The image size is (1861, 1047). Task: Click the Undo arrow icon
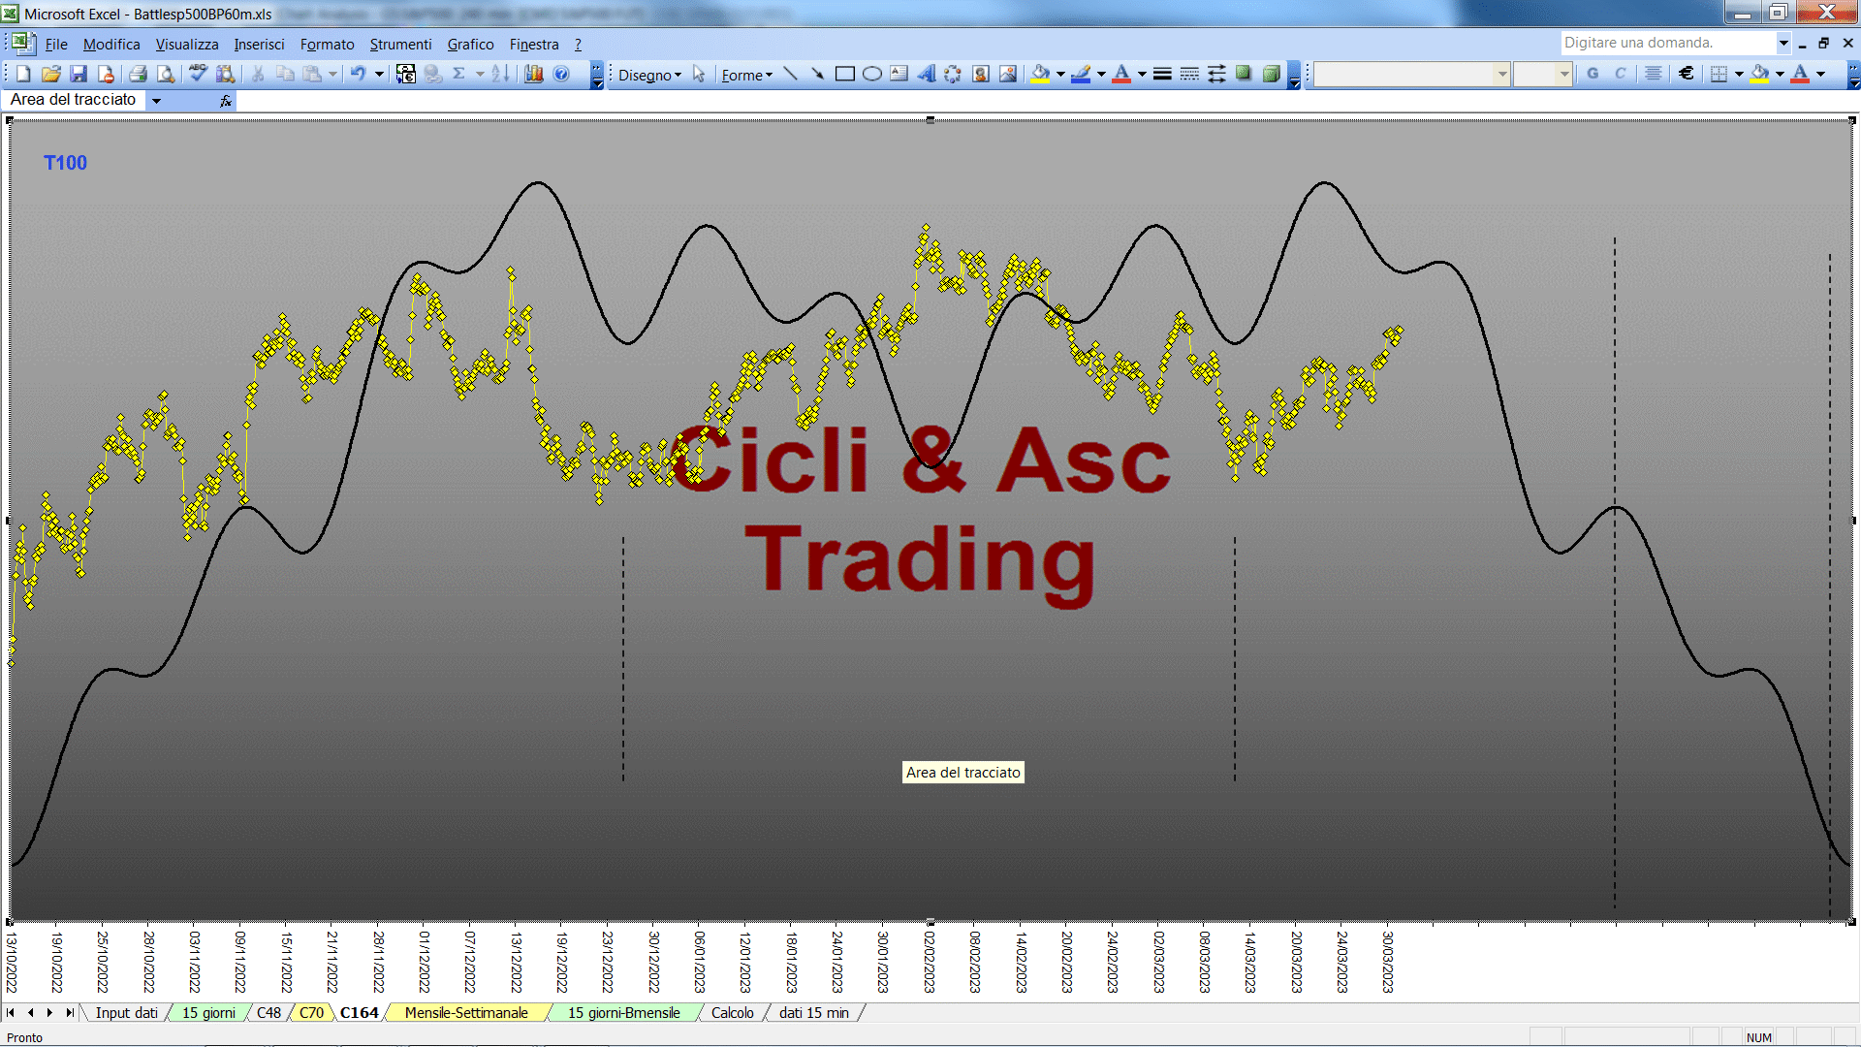point(358,74)
